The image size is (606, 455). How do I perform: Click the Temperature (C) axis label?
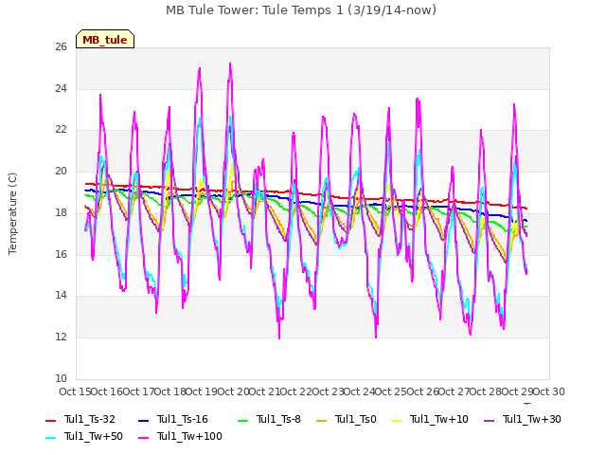(x=12, y=213)
